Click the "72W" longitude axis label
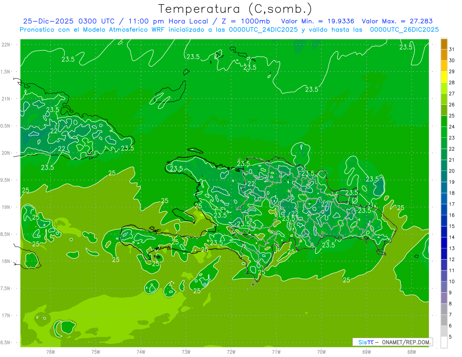Image resolution: width=462 pixels, height=357 pixels. tap(231, 352)
